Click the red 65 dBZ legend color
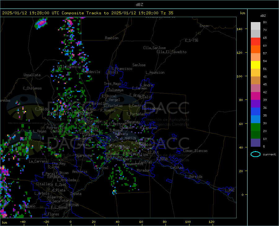The height and width of the screenshot is (226, 279). pos(255,41)
